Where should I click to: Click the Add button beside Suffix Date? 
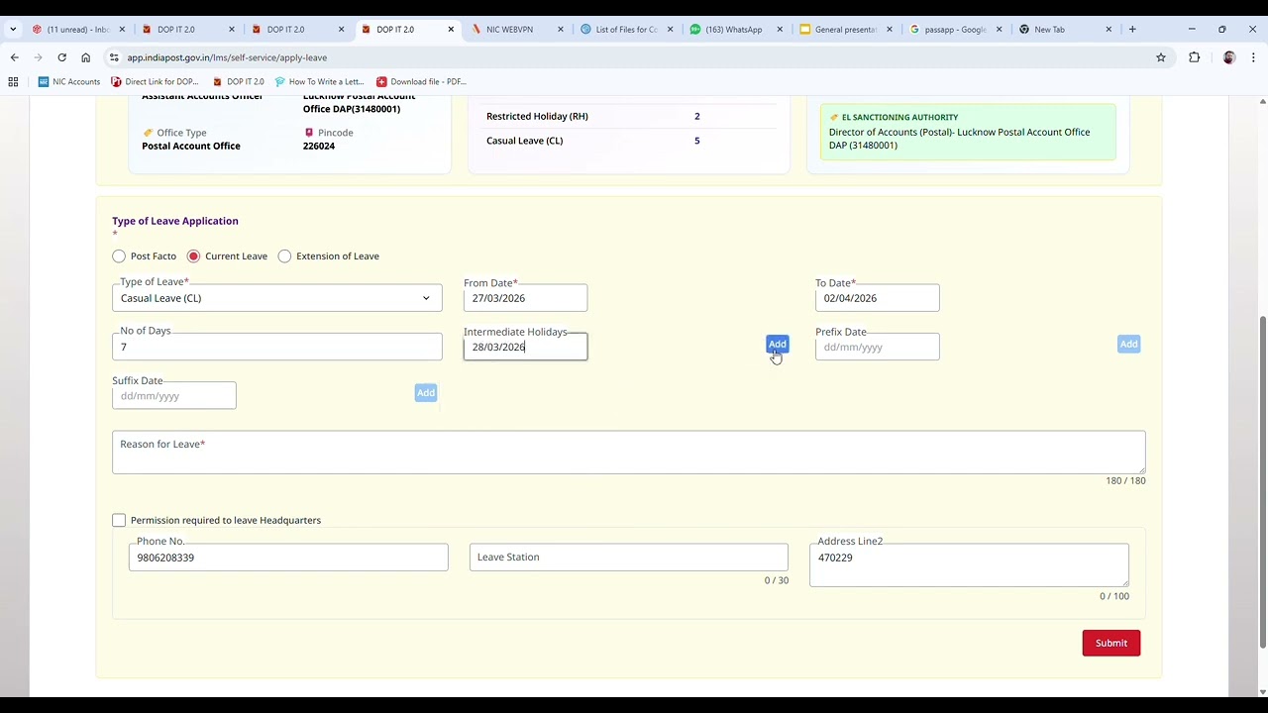(426, 393)
